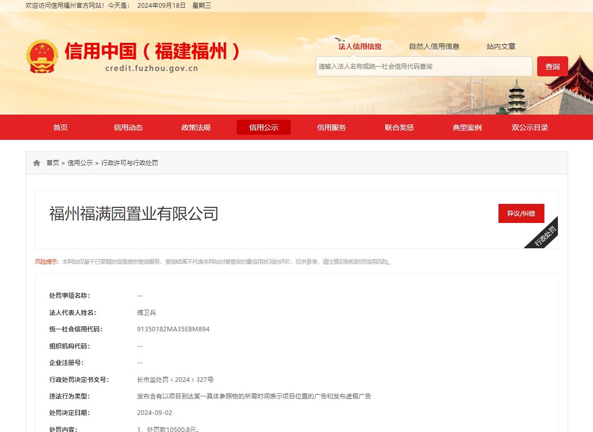
Task: Click the welcome text 欢迎访问信用福州官方网站
Action: point(64,6)
